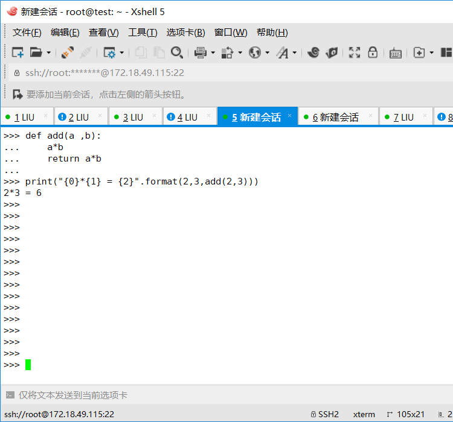453x422 pixels.
Task: Close tab 6 新建会话
Action: pos(370,116)
